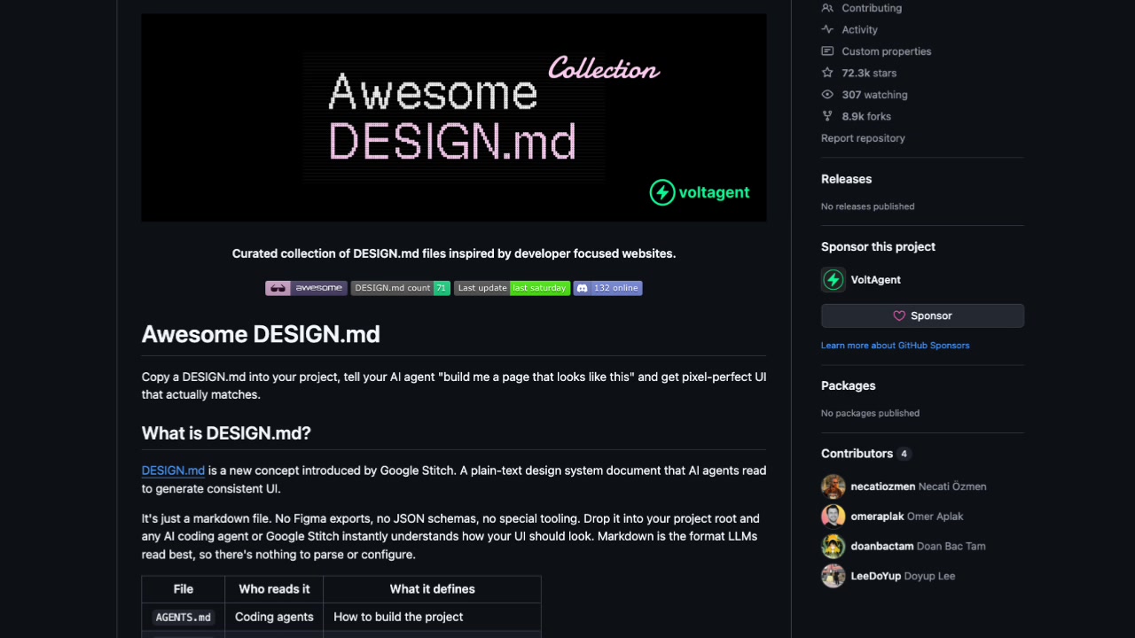Click the Who reads it column header

click(x=274, y=589)
